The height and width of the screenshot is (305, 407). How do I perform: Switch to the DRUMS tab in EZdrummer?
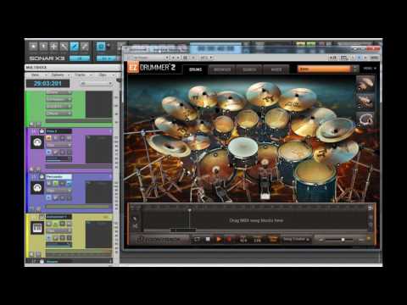click(195, 69)
